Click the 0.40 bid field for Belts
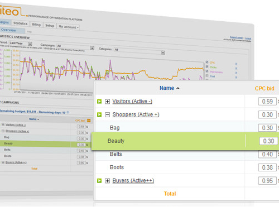Image resolution: width=279 pixels, height=211 pixels. (267, 155)
